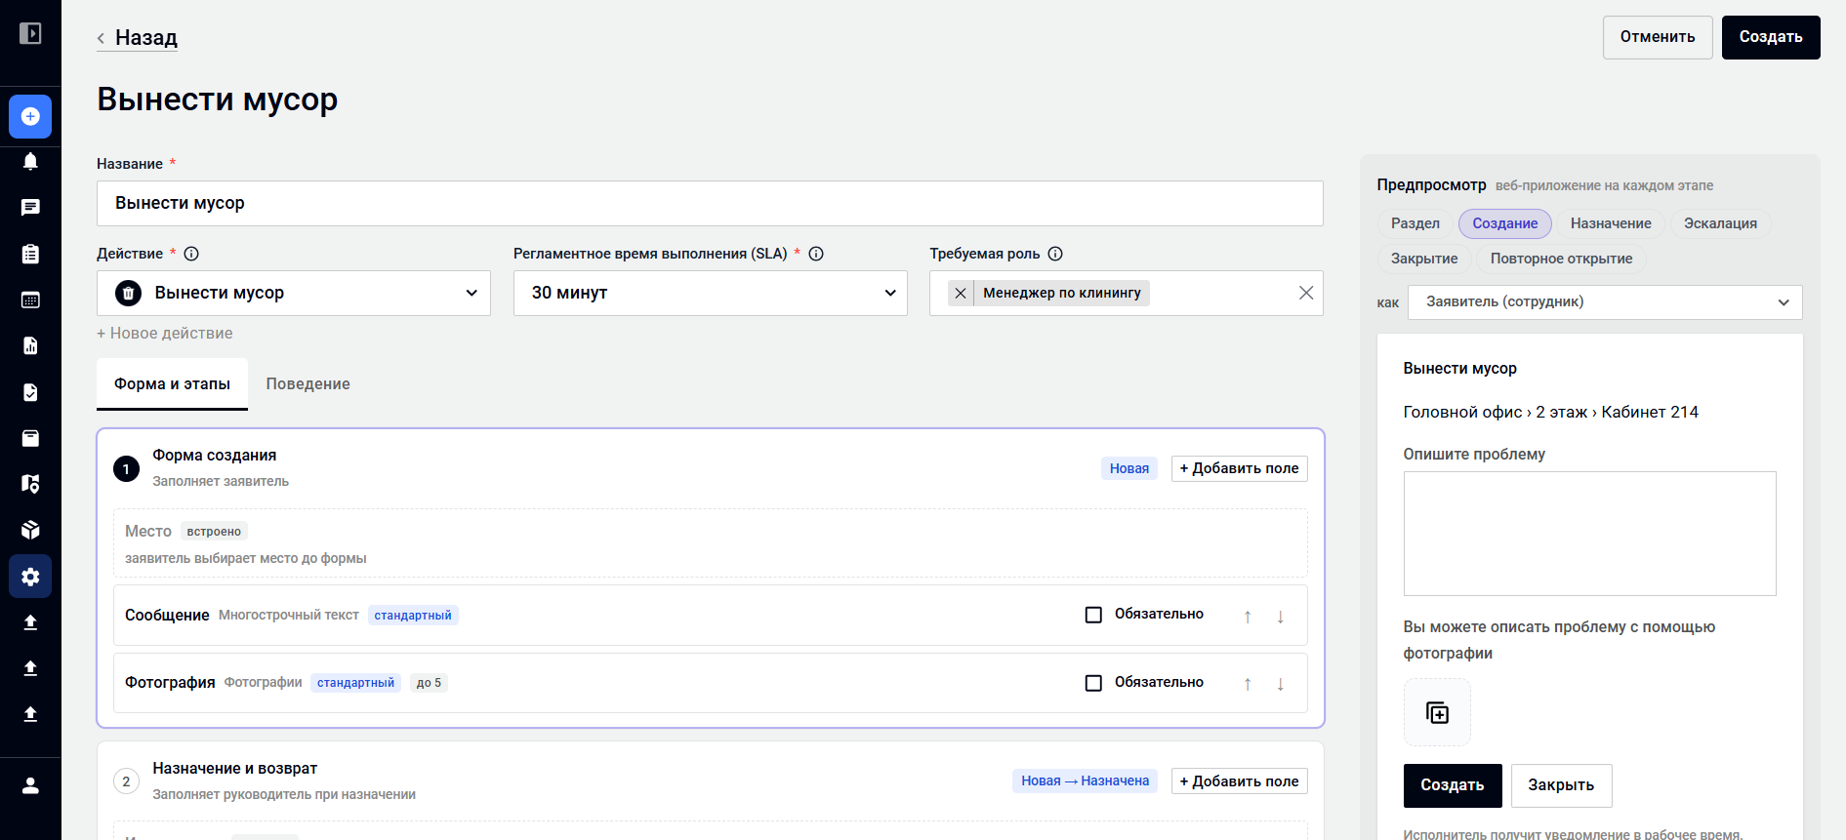Open the archive box sidebar icon

click(x=30, y=438)
